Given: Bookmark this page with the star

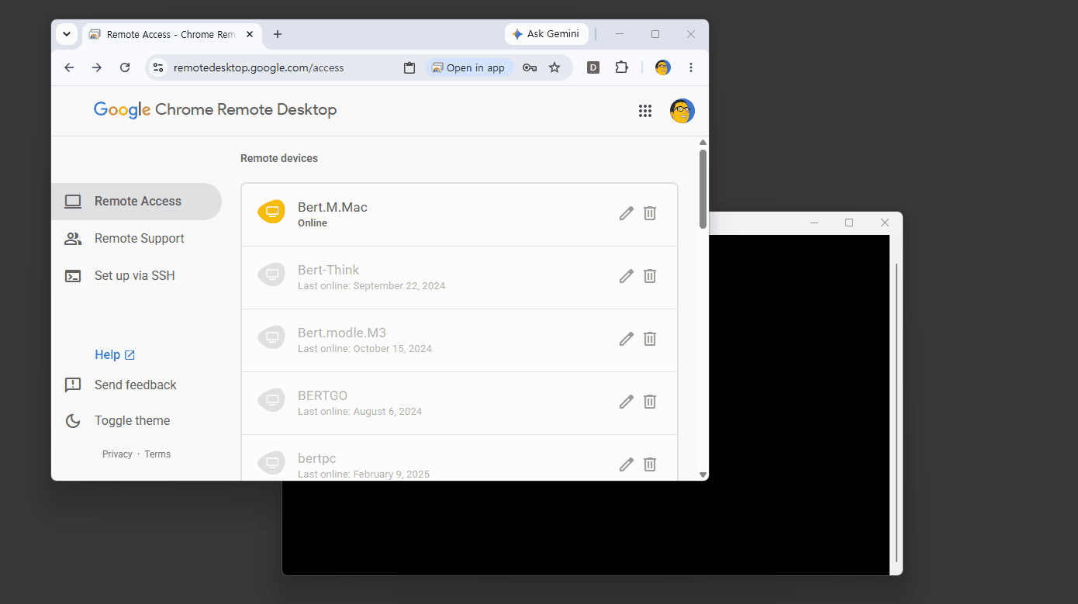Looking at the screenshot, I should 555,67.
